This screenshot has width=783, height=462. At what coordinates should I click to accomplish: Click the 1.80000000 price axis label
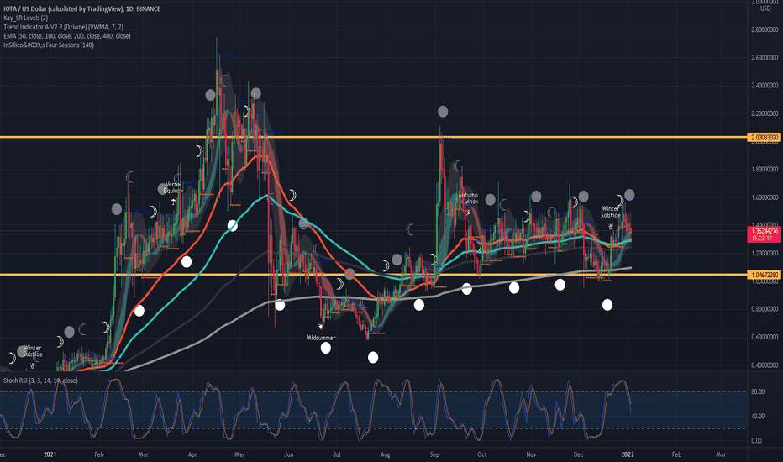tap(765, 170)
